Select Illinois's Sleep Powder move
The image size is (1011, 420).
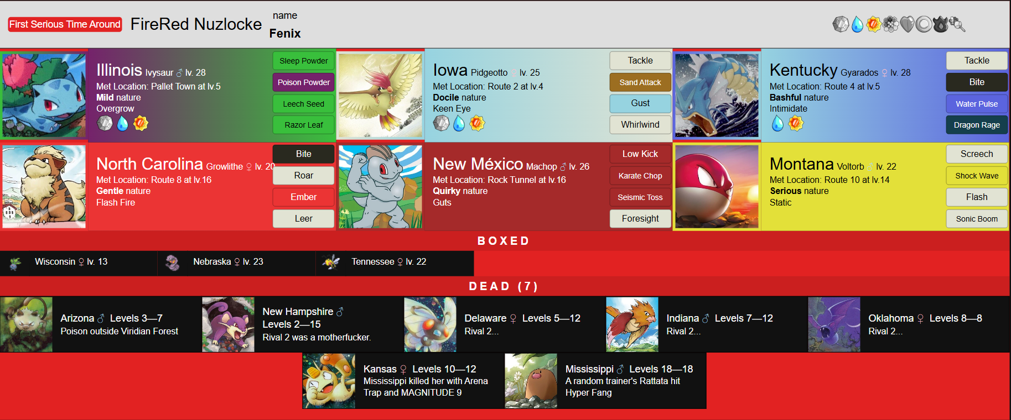point(304,61)
